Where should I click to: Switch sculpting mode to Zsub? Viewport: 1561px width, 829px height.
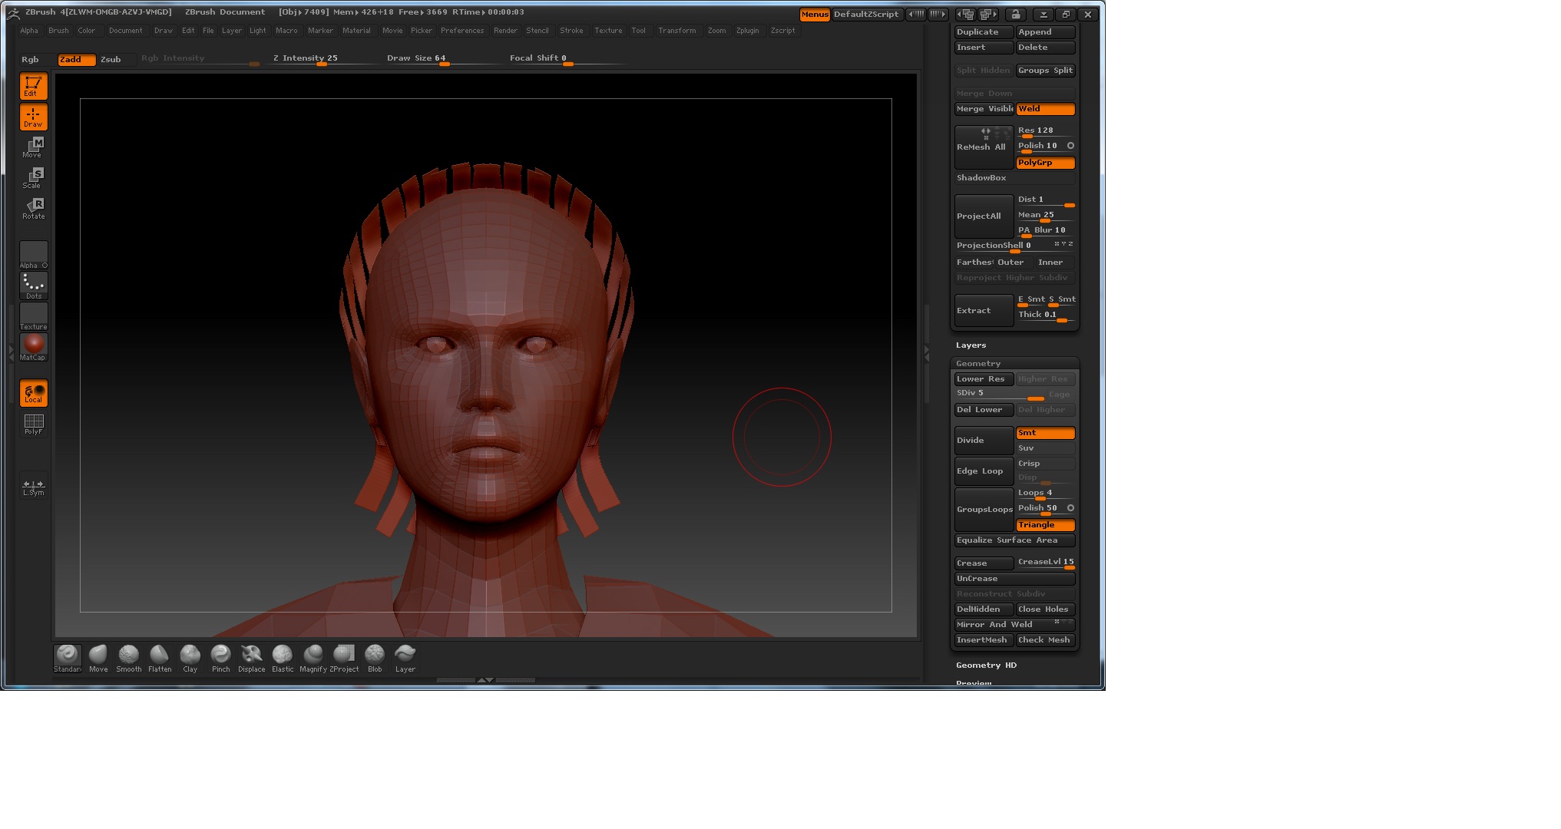click(x=112, y=60)
